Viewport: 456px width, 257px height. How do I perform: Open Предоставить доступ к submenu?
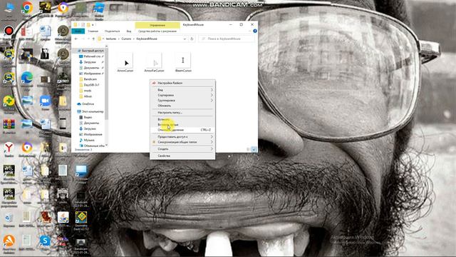pos(182,136)
